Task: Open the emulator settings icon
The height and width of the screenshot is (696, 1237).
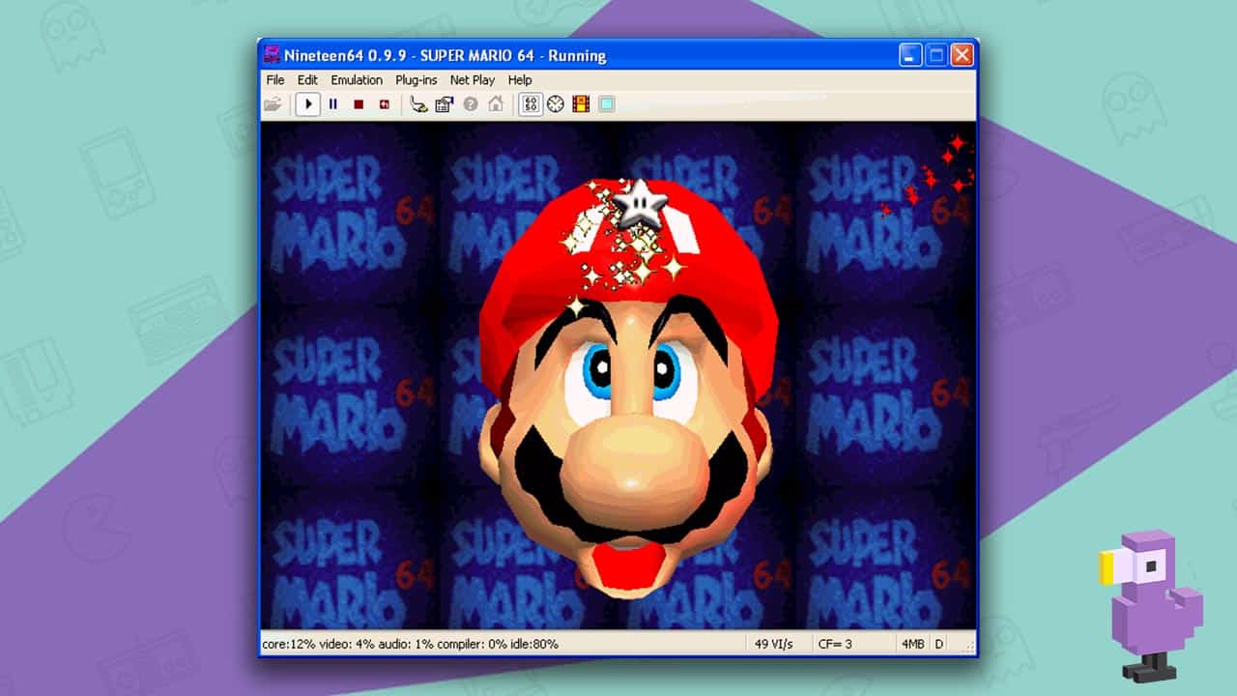Action: pyautogui.click(x=445, y=103)
